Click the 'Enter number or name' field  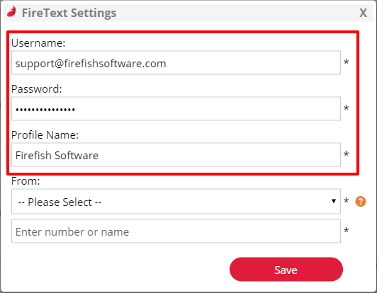tap(176, 231)
